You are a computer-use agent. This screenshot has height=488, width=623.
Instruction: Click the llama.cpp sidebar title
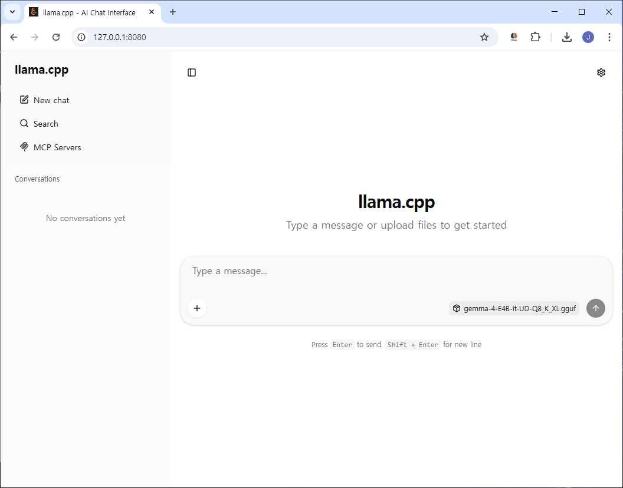tap(42, 70)
